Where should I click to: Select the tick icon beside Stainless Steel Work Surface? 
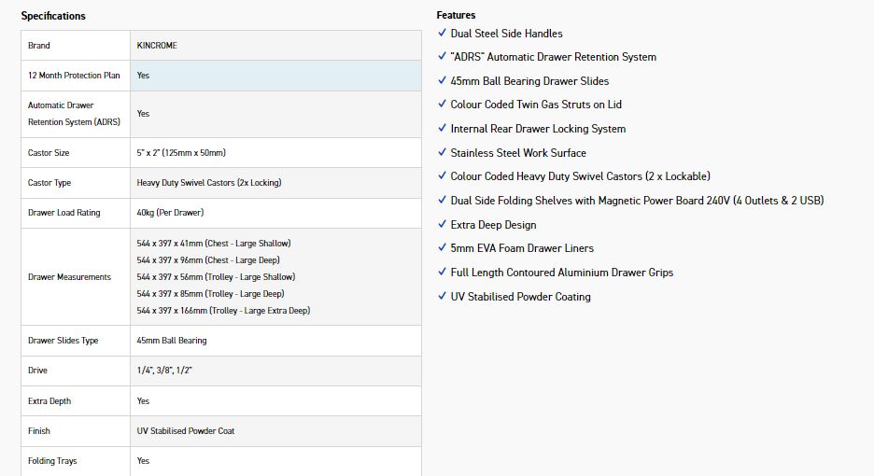[x=442, y=152]
